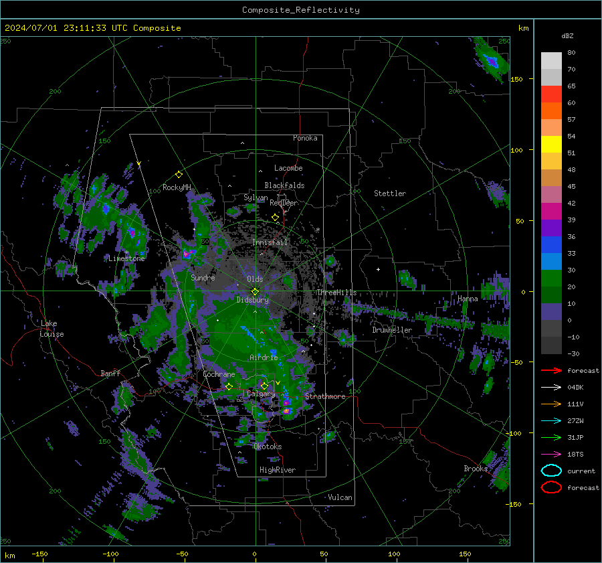
Task: Click the 18TS legend label
Action: tap(575, 455)
